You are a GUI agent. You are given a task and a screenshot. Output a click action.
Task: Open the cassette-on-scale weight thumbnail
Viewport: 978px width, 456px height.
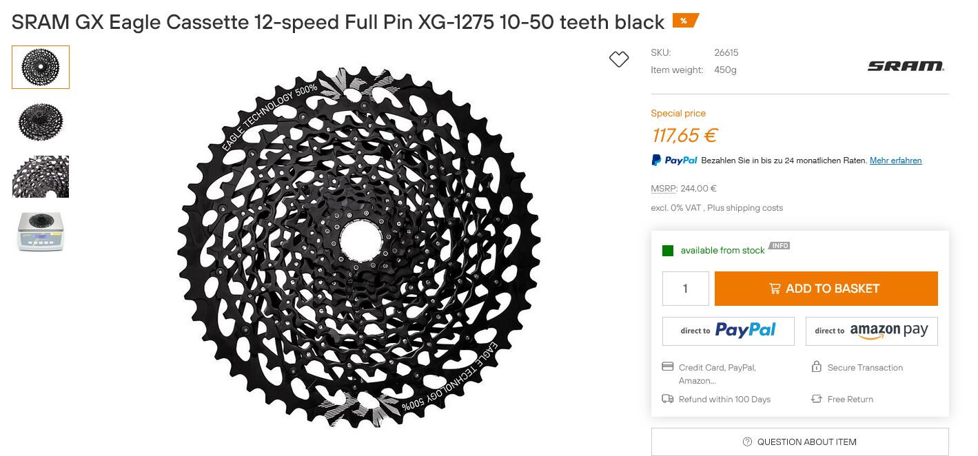pyautogui.click(x=41, y=231)
